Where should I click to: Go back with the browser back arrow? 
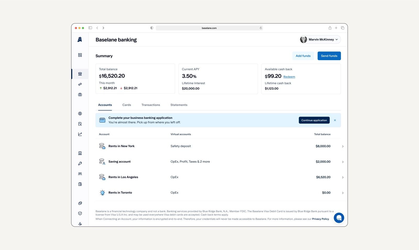(97, 28)
